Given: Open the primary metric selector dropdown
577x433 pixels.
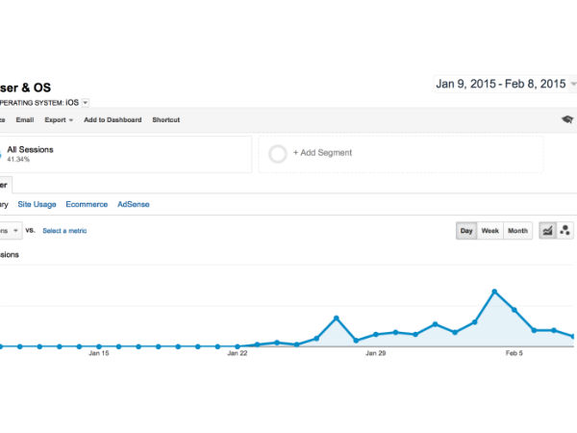Looking at the screenshot, I should 11,231.
